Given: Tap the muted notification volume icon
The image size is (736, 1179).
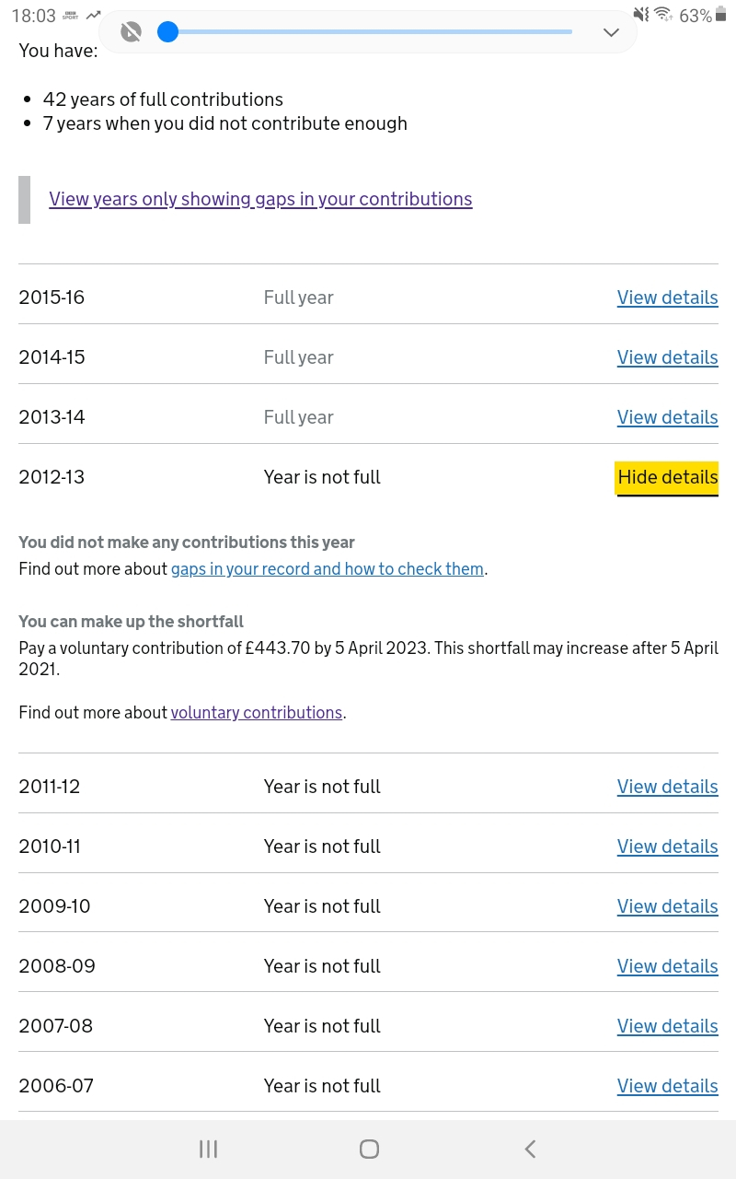Looking at the screenshot, I should point(132,32).
